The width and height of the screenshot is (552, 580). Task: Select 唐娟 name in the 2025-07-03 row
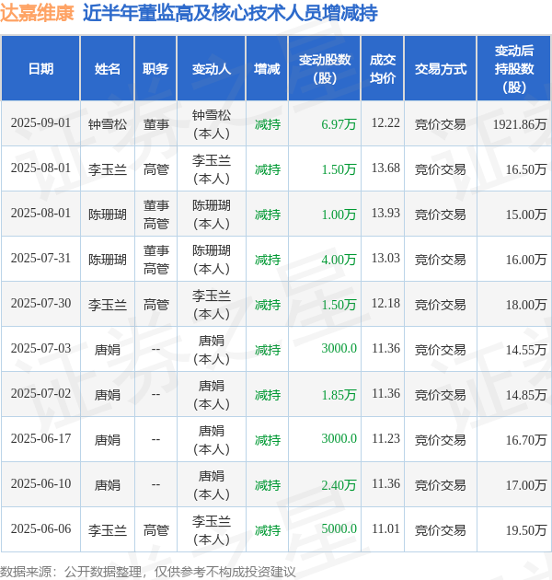coord(108,350)
